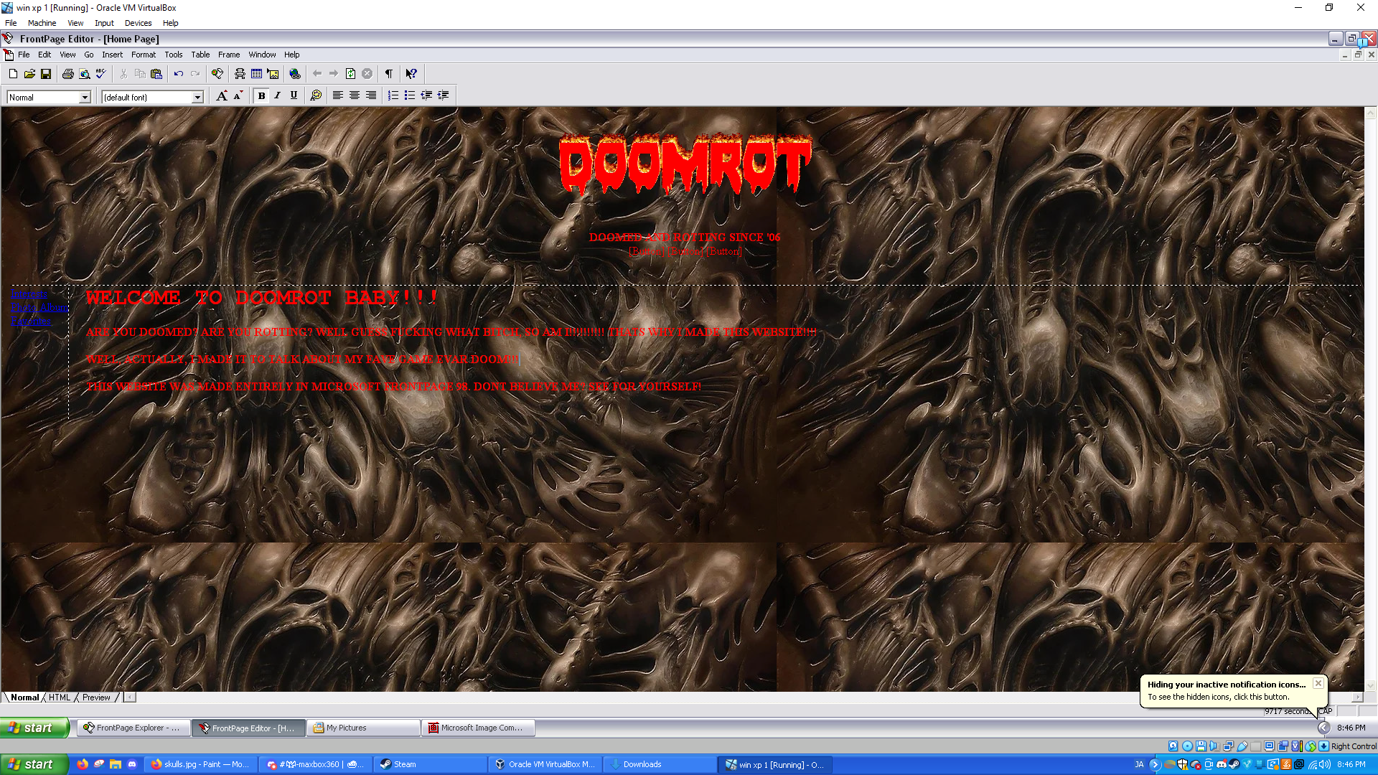Toggle Italic formatting
Screen dimensions: 1378x775
pos(277,95)
